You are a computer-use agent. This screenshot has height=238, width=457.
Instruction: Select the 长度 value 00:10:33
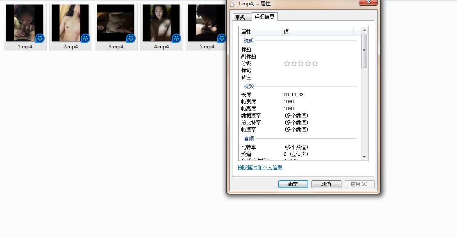click(x=294, y=95)
